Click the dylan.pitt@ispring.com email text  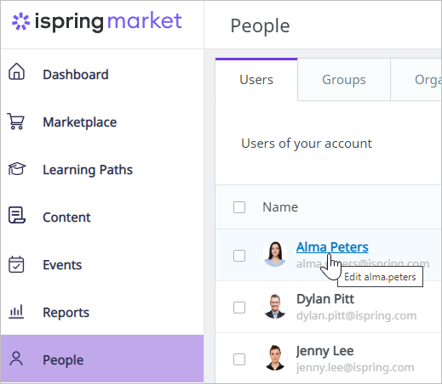(x=356, y=315)
